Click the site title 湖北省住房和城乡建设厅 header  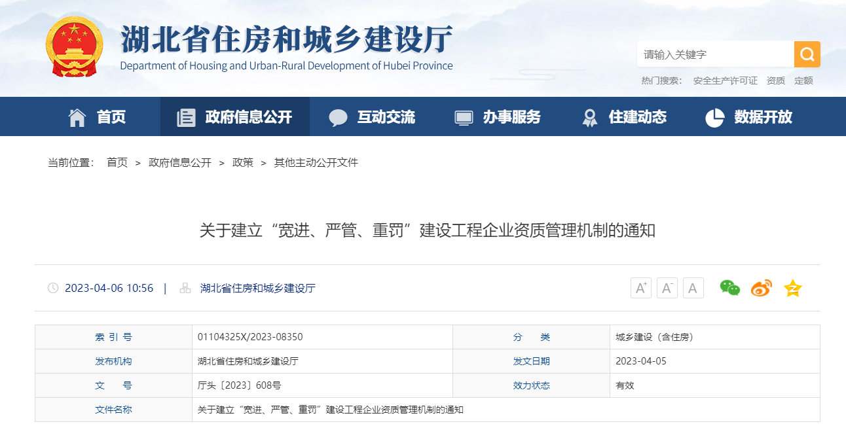pos(287,39)
